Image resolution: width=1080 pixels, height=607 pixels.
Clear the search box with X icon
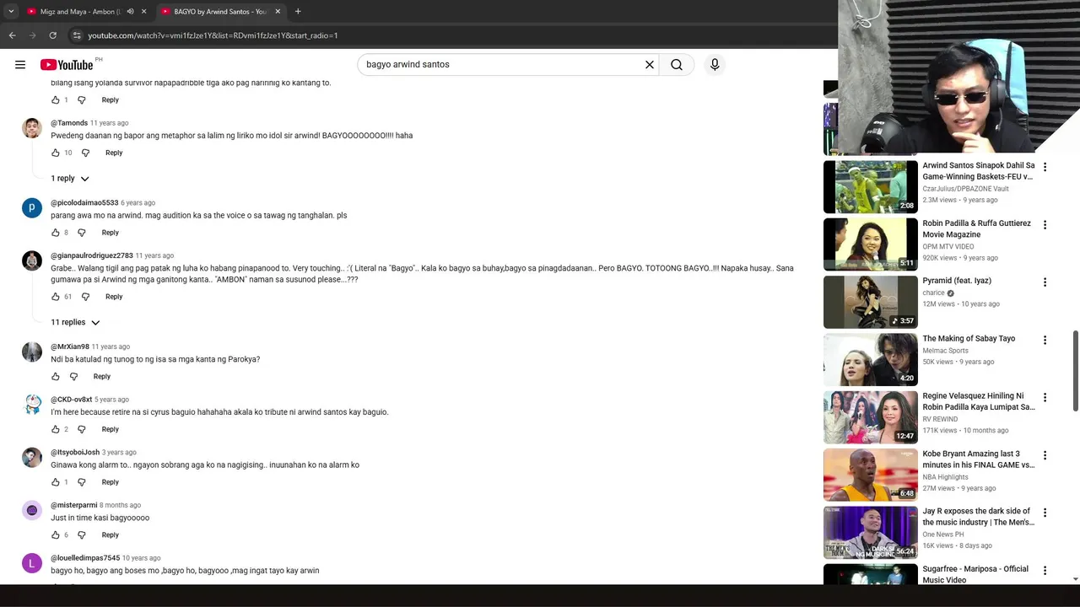coord(650,64)
